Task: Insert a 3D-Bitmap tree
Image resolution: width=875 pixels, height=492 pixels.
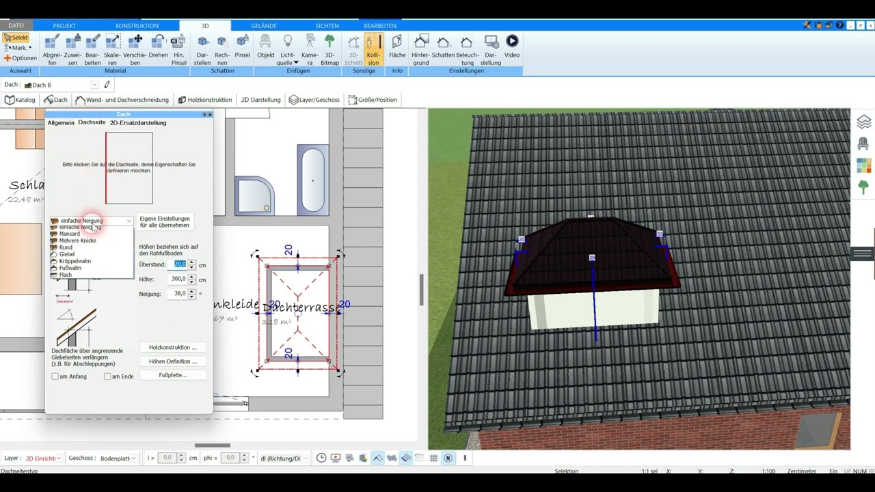Action: tap(329, 50)
